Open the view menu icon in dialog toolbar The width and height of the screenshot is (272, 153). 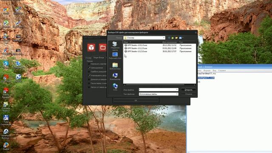coord(180,38)
